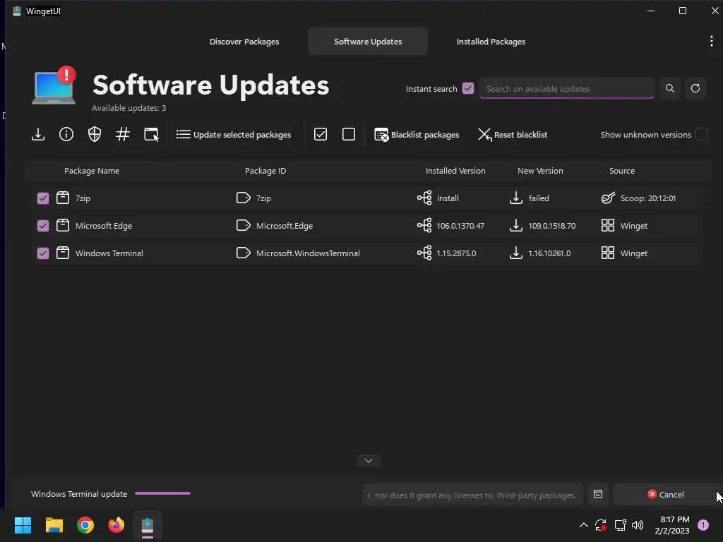The height and width of the screenshot is (542, 723).
Task: Open the Windows Start menu
Action: [x=23, y=525]
